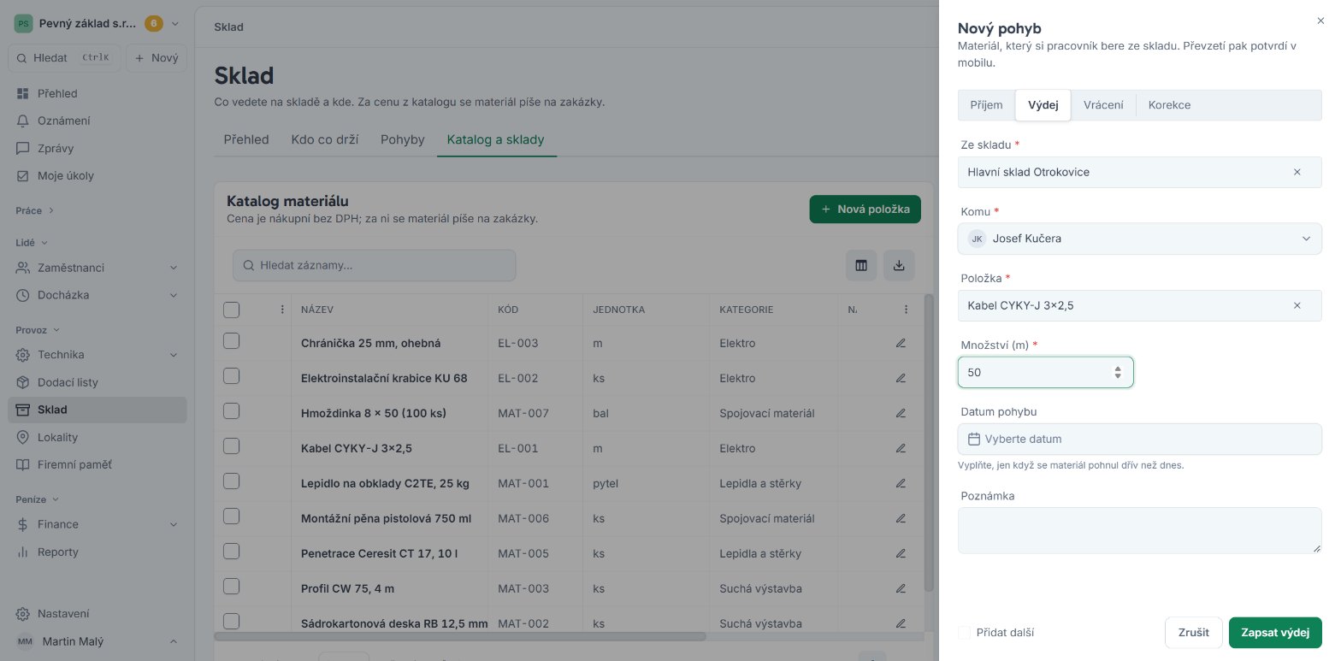Screen dimensions: 1341x661
Task: Check the Chránička 25 mm row checkbox
Action: [231, 341]
